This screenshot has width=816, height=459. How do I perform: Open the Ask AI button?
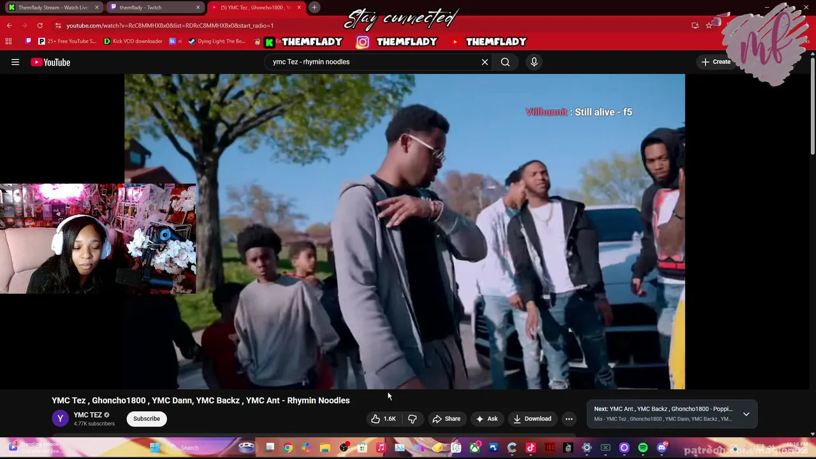pos(486,419)
